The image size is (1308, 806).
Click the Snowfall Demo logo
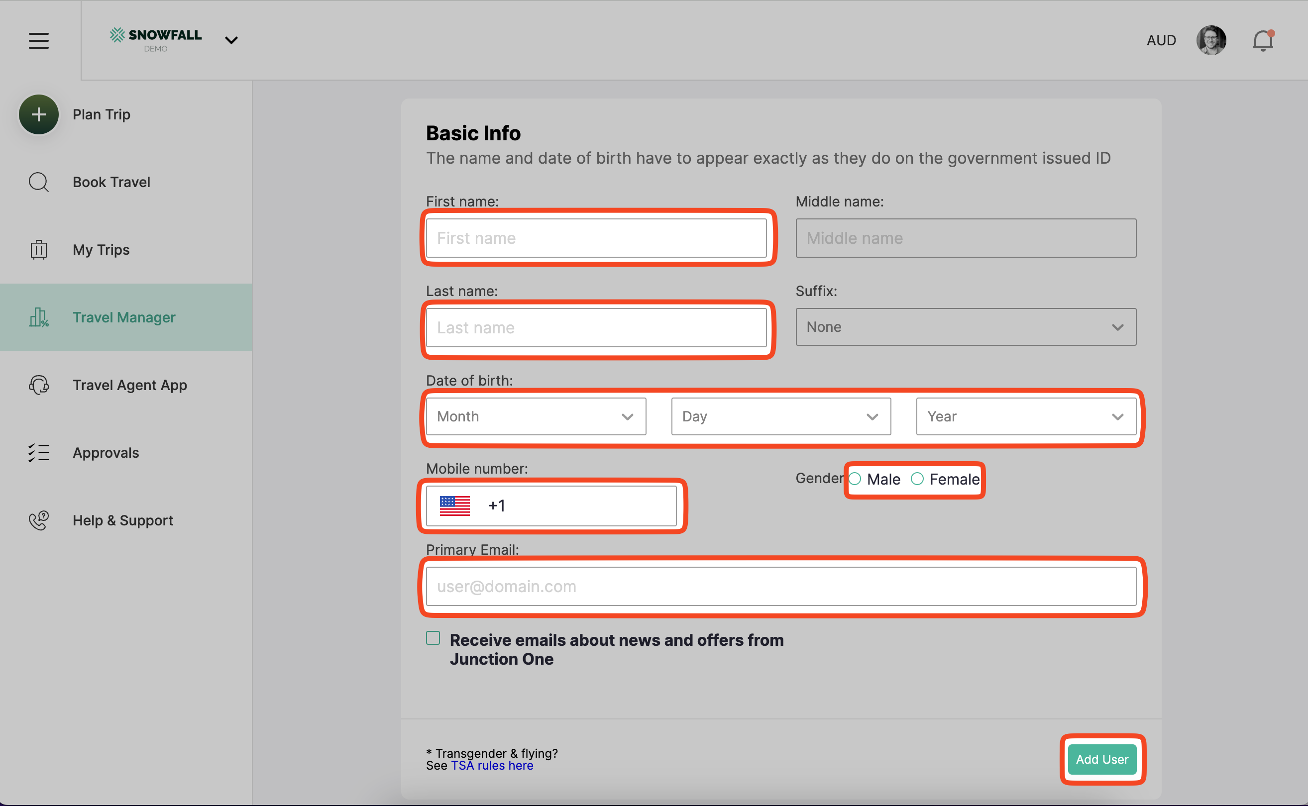coord(156,40)
